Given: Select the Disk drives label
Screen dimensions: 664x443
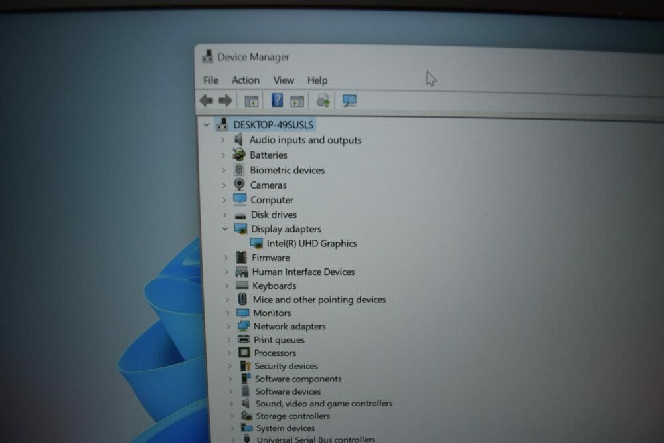Looking at the screenshot, I should 274,215.
